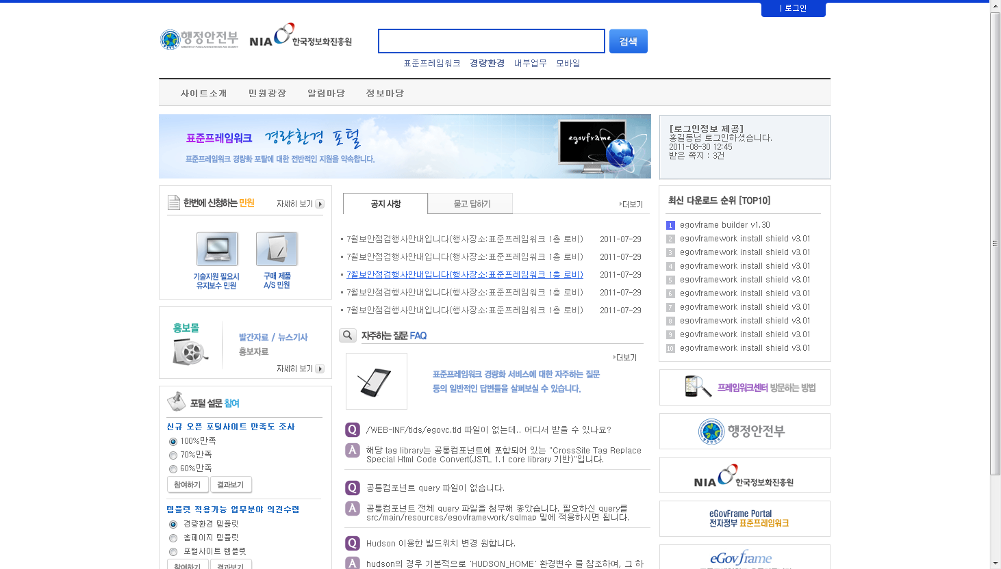Click the 로그인 link at top right
This screenshot has height=569, width=1001.
click(794, 8)
